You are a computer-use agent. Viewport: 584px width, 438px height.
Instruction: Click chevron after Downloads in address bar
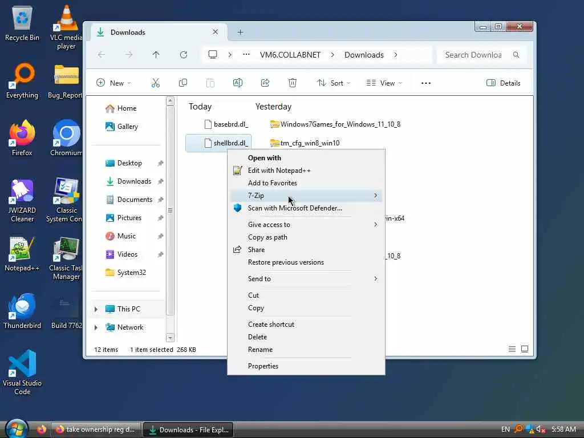(396, 55)
